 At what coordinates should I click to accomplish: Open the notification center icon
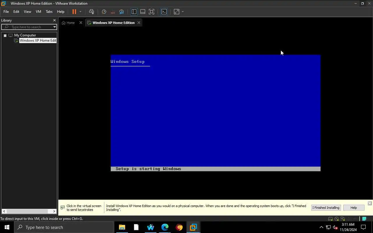tap(363, 227)
